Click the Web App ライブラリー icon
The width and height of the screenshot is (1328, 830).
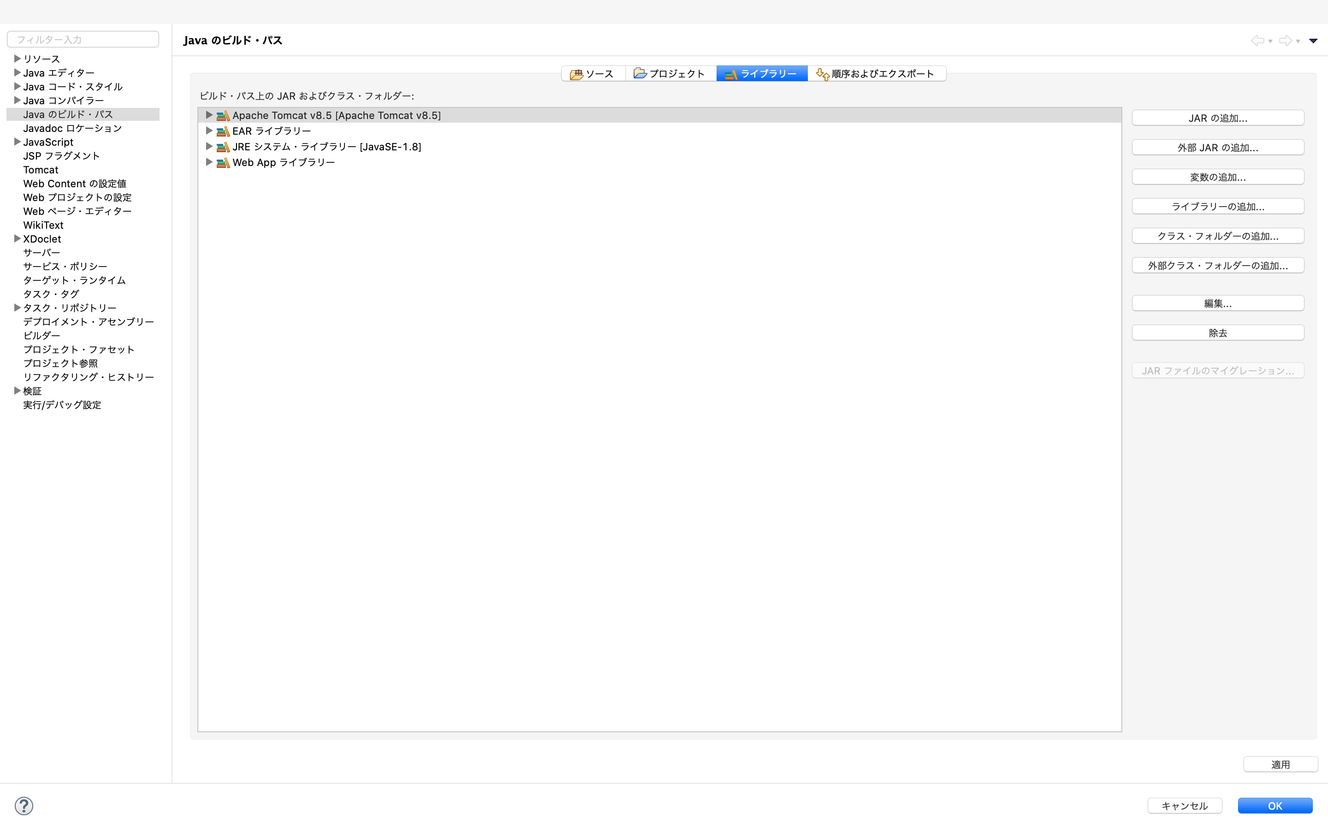pyautogui.click(x=223, y=162)
